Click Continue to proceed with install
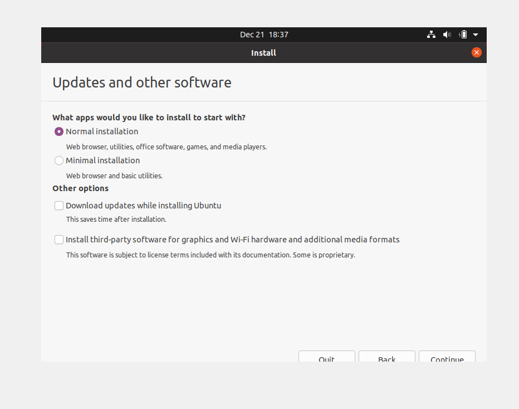This screenshot has width=519, height=409. [x=447, y=357]
